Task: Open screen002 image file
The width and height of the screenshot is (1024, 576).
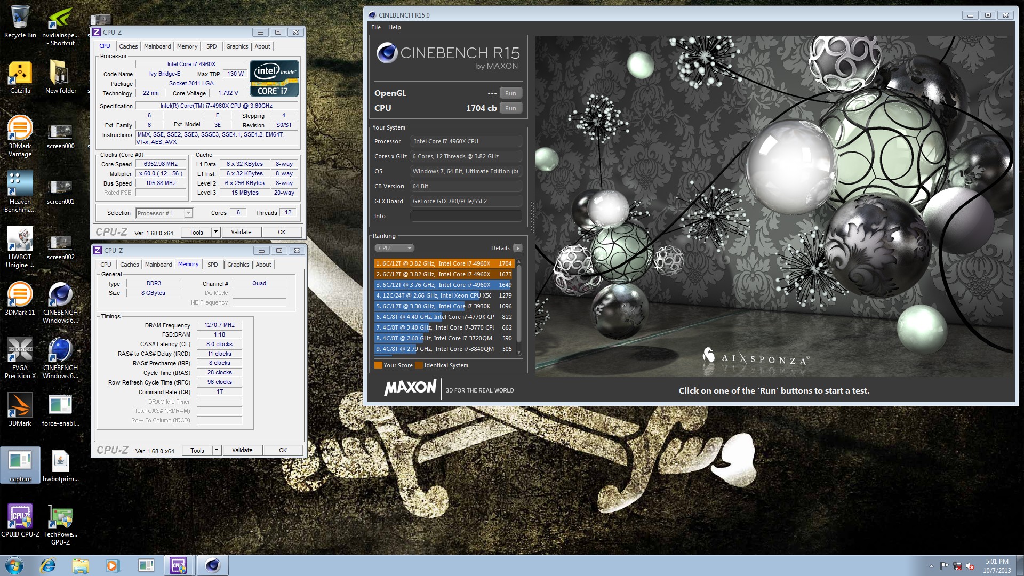Action: [x=61, y=247]
